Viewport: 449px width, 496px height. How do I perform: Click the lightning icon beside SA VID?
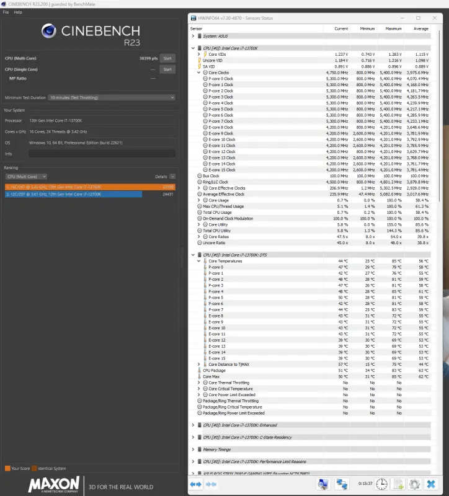[x=199, y=66]
